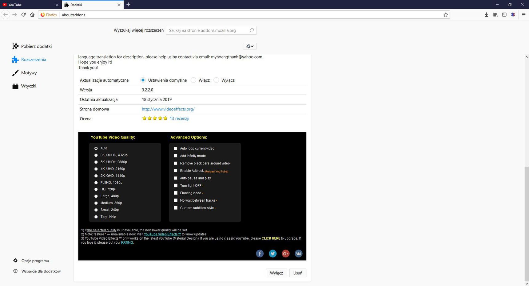This screenshot has height=286, width=529.
Task: Select Wyłącz automatic updates radio
Action: (x=216, y=80)
